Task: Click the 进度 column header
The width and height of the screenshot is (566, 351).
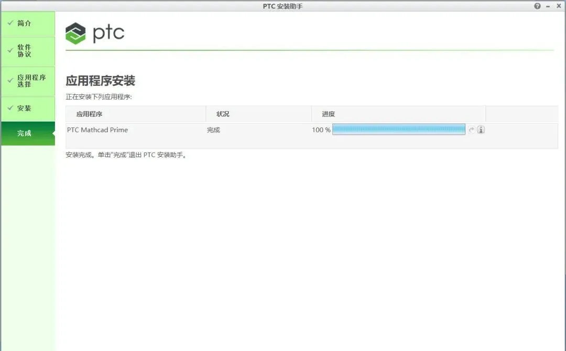Action: point(398,114)
